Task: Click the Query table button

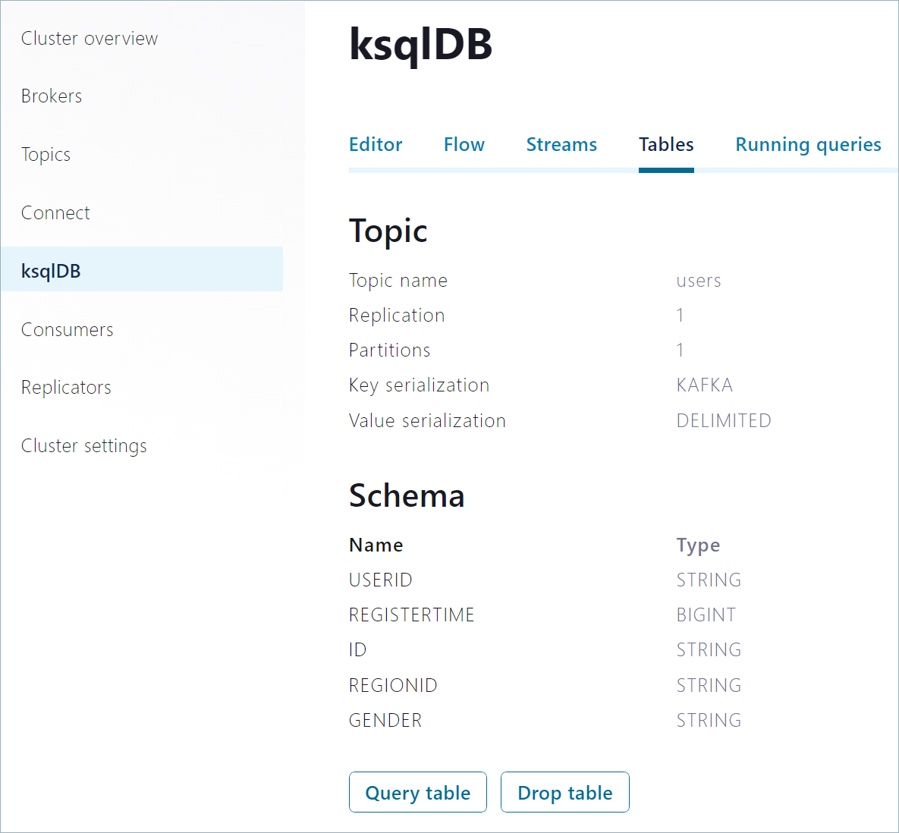Action: 418,793
